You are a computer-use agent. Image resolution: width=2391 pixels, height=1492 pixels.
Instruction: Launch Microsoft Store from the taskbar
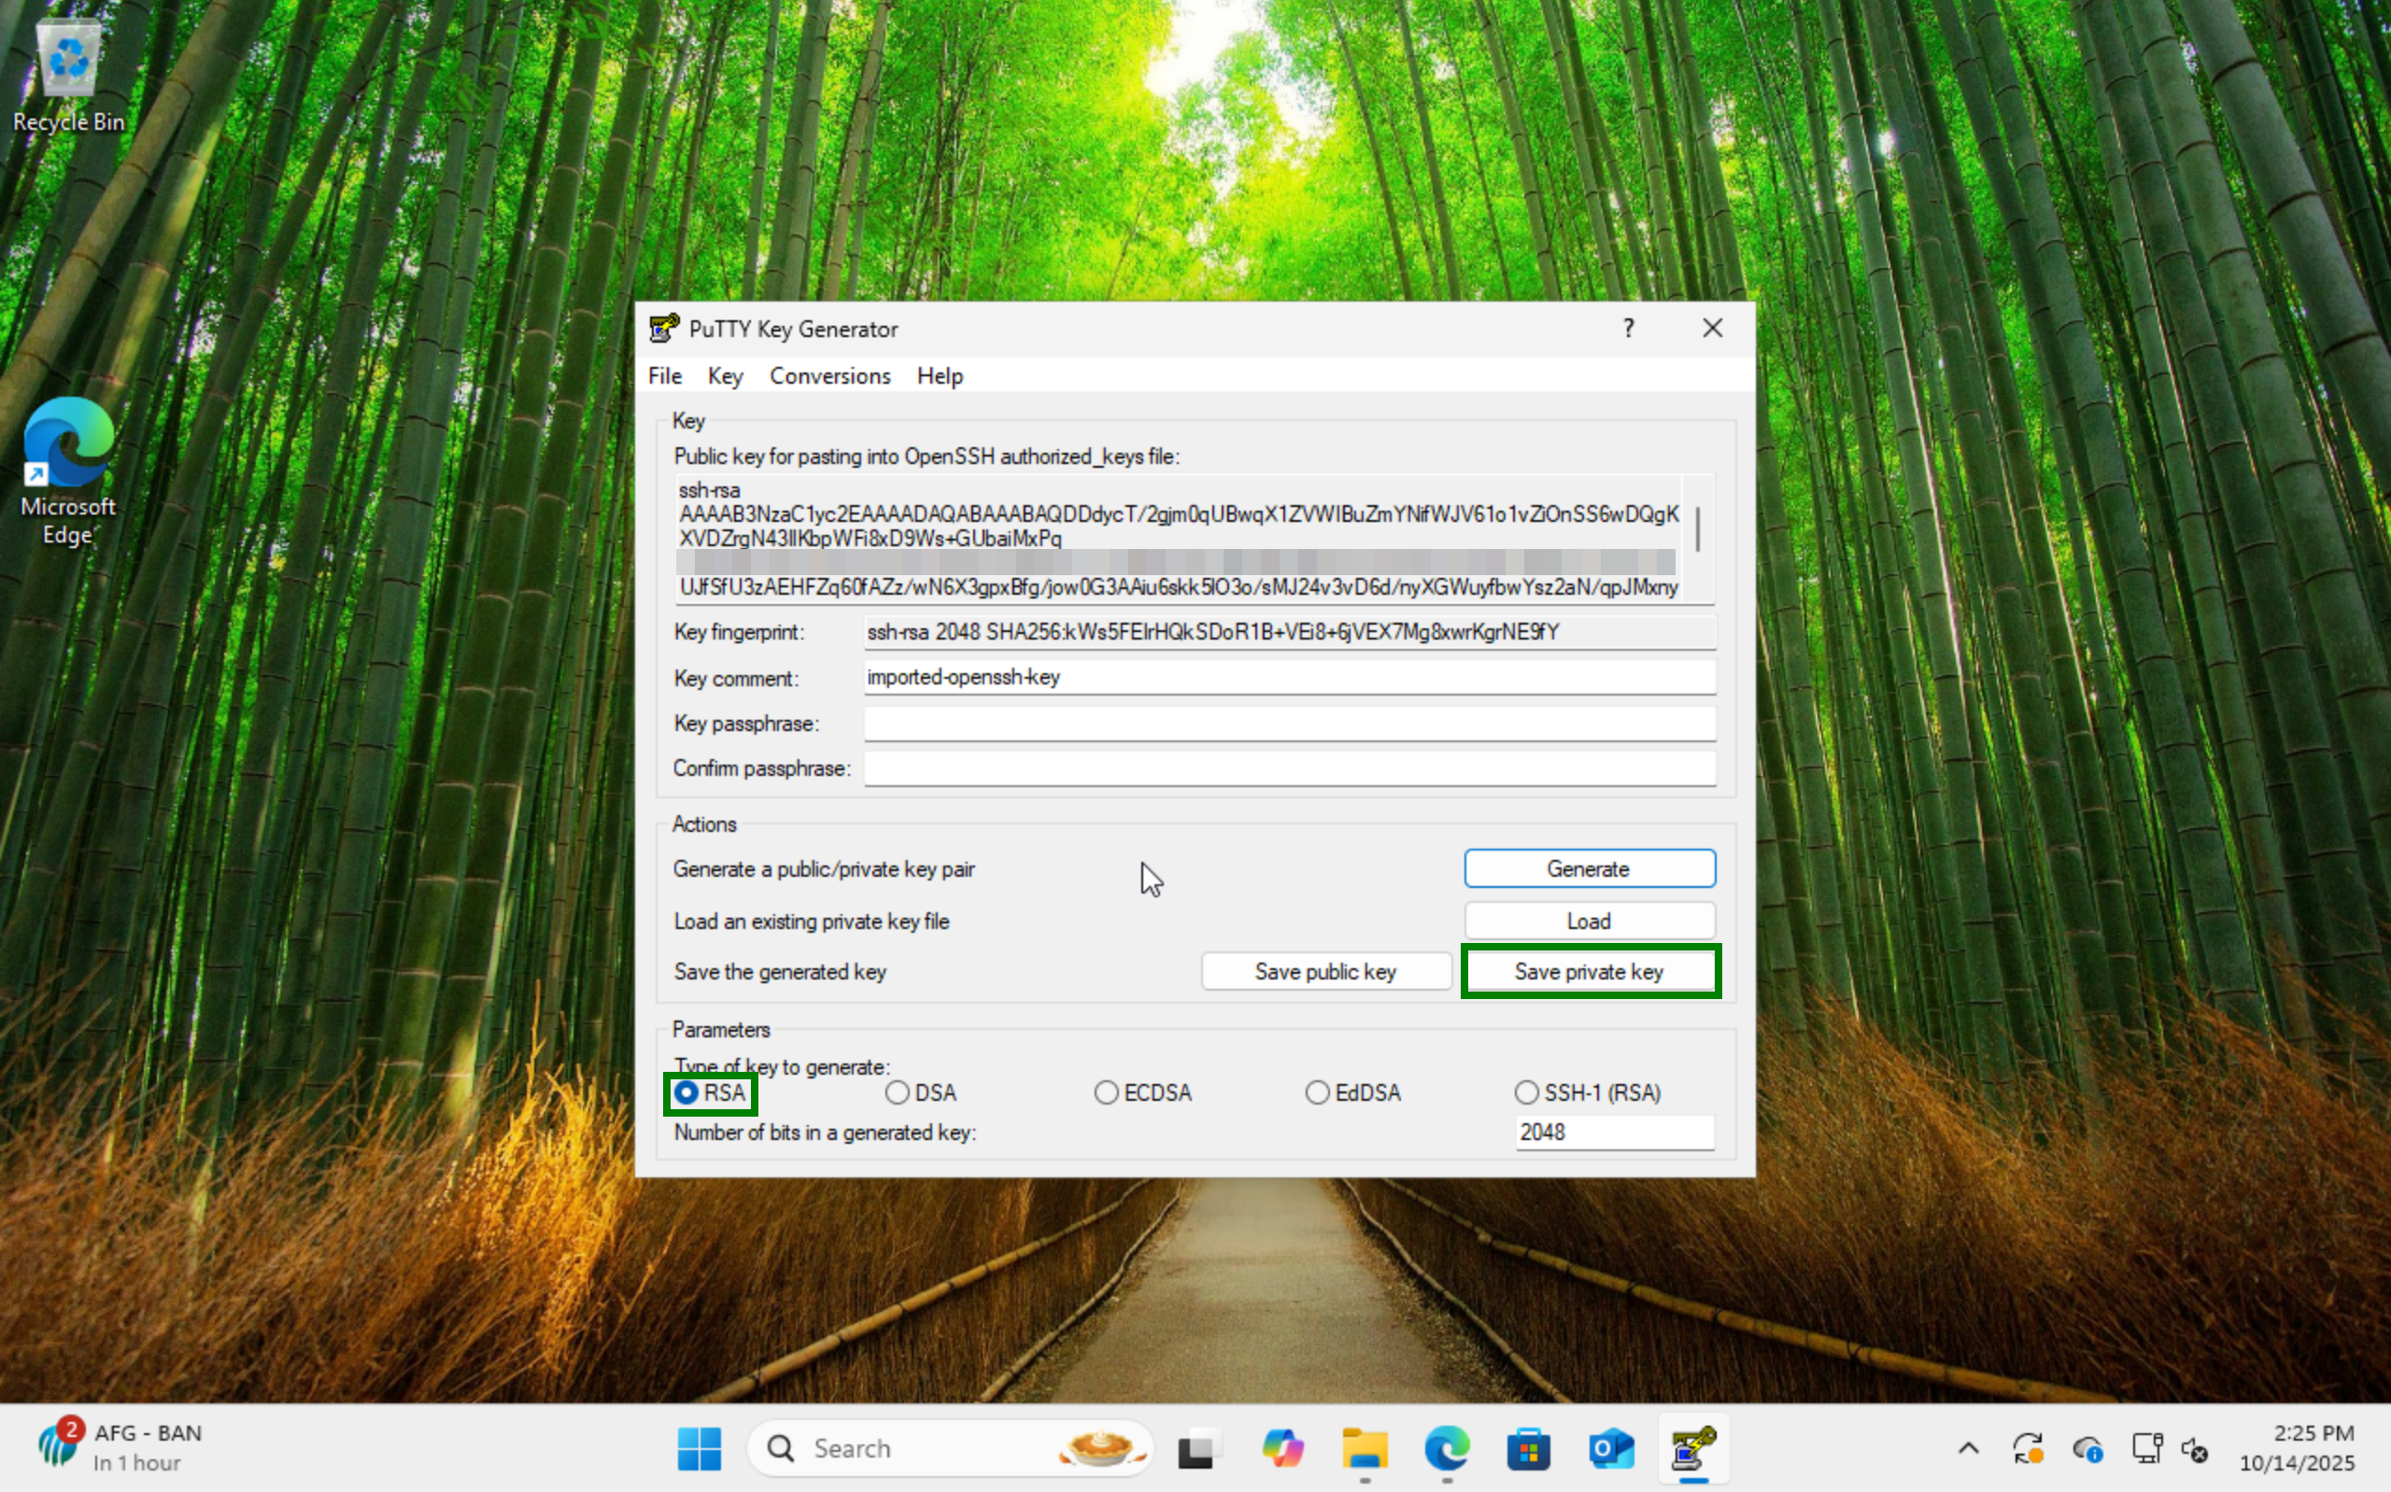(1529, 1448)
